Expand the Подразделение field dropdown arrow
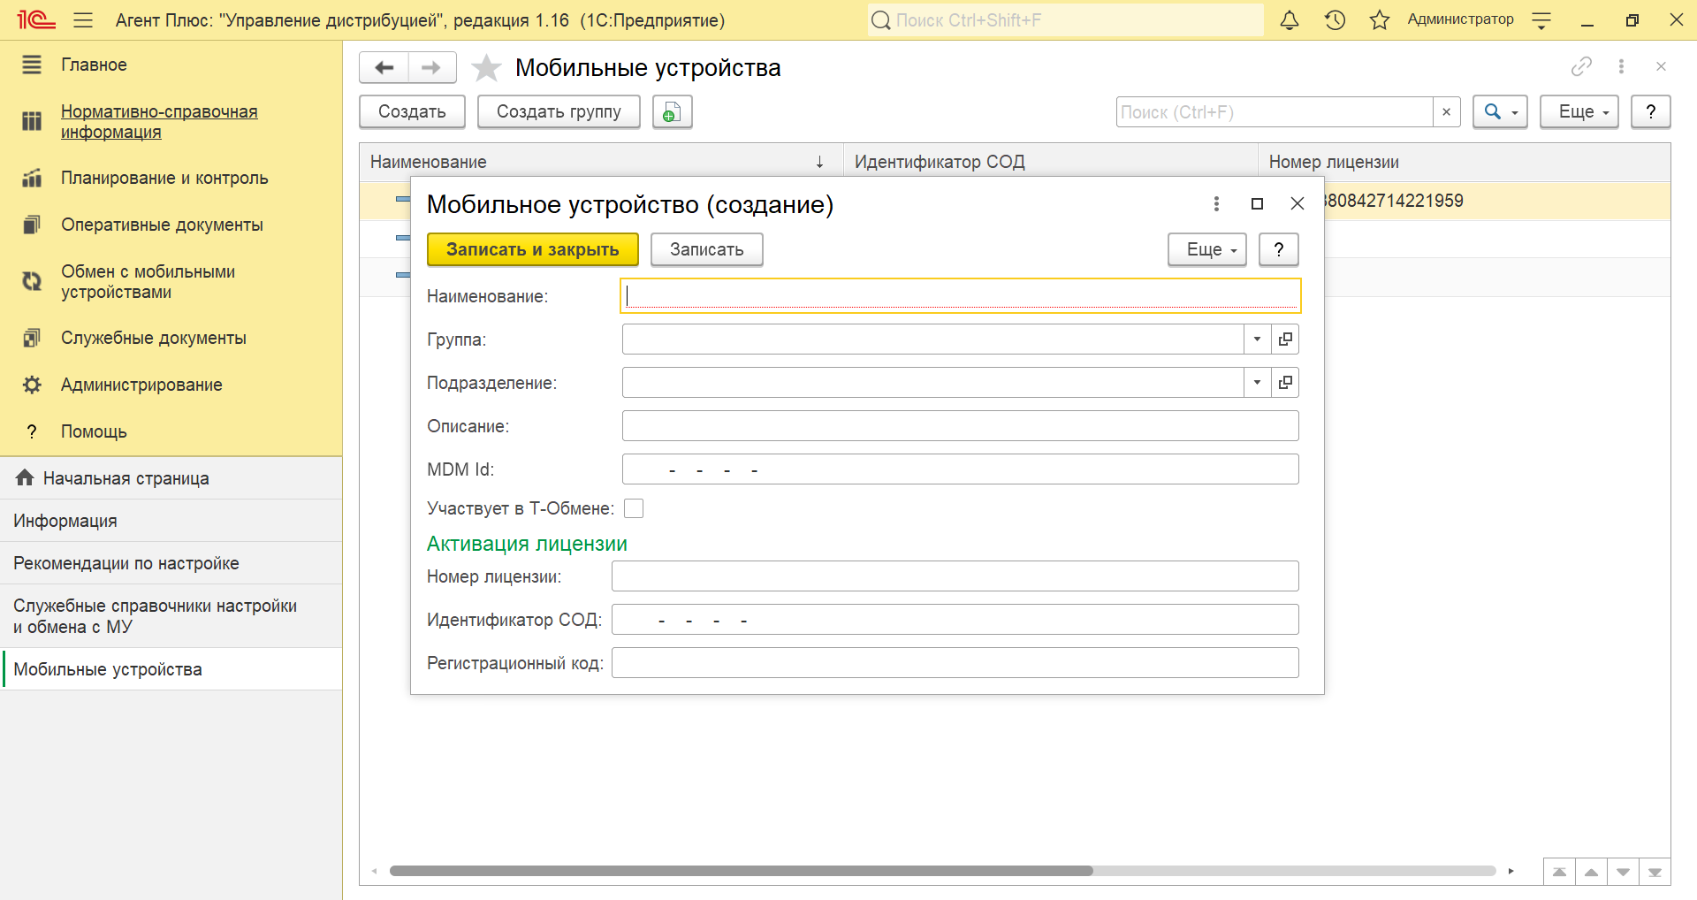Screen dimensions: 1697x900 1257,383
